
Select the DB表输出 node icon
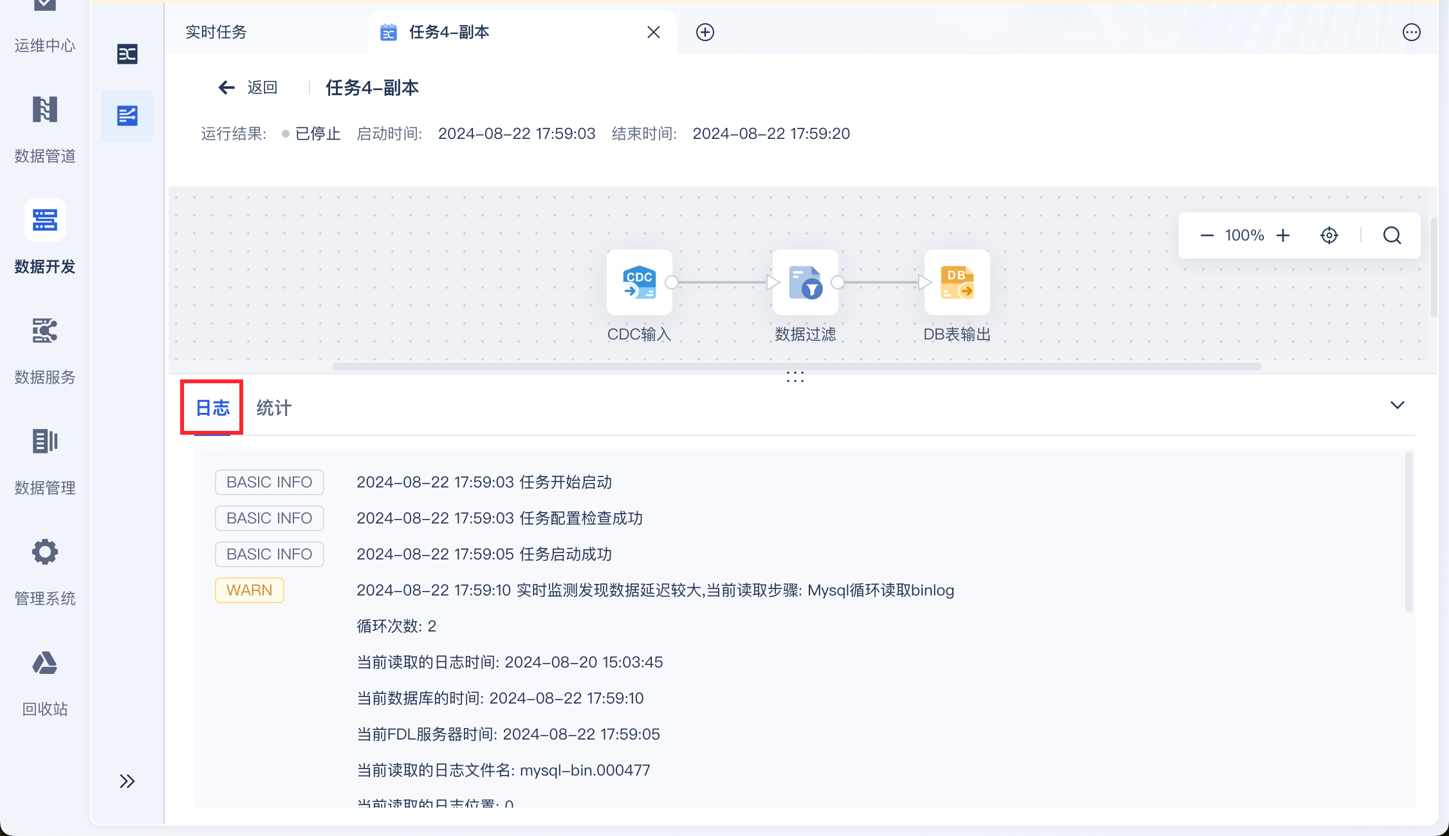pyautogui.click(x=957, y=282)
